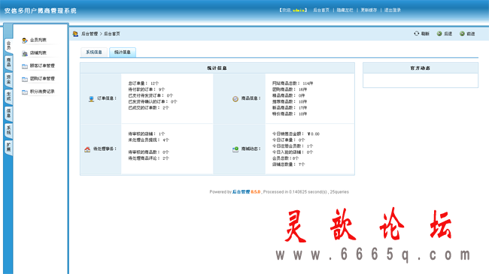Click the 今日销售总金额 ￥0.00 line
This screenshot has height=274, width=489.
(x=296, y=134)
